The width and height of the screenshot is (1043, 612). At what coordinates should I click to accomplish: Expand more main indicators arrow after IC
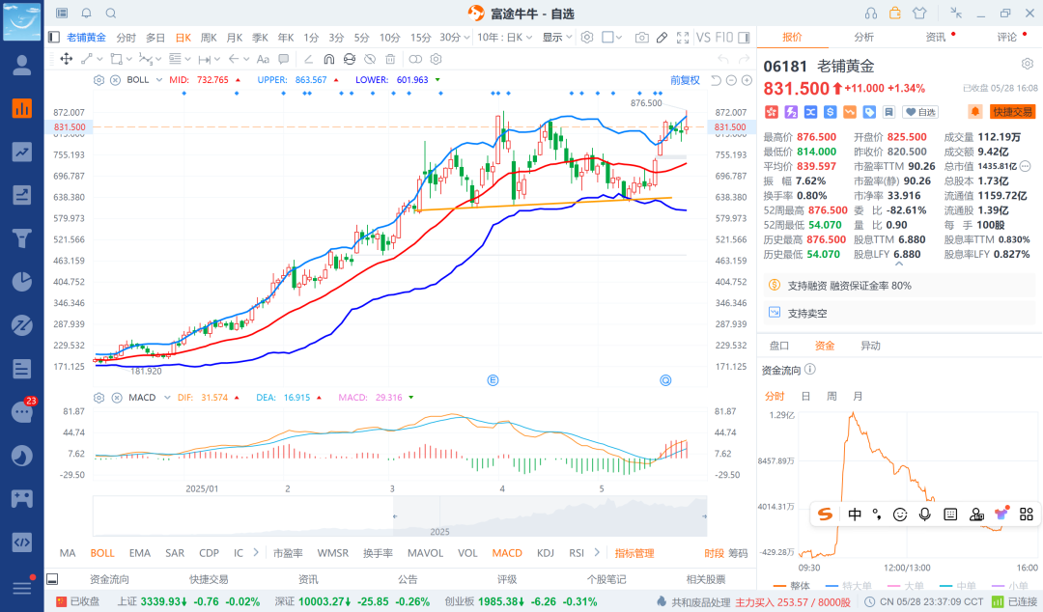(x=256, y=552)
